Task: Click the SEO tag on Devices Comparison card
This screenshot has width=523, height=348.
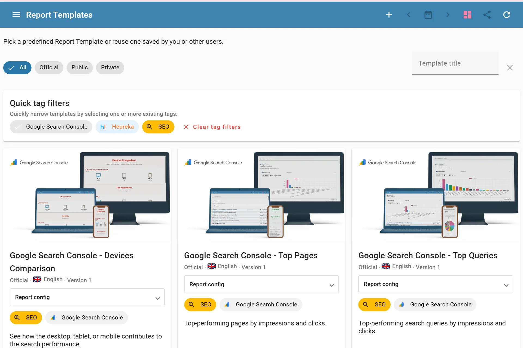Action: [x=26, y=318]
